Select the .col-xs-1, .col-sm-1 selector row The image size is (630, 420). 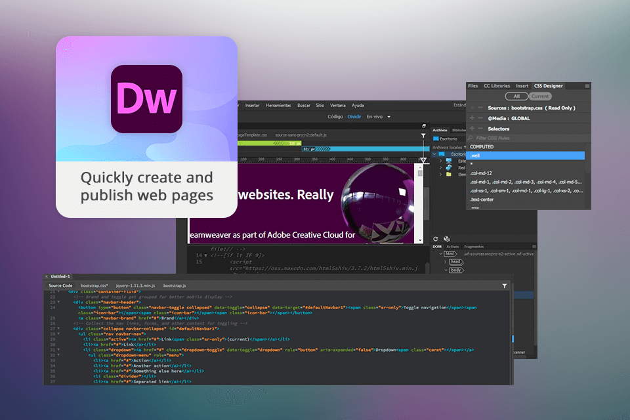(x=526, y=191)
